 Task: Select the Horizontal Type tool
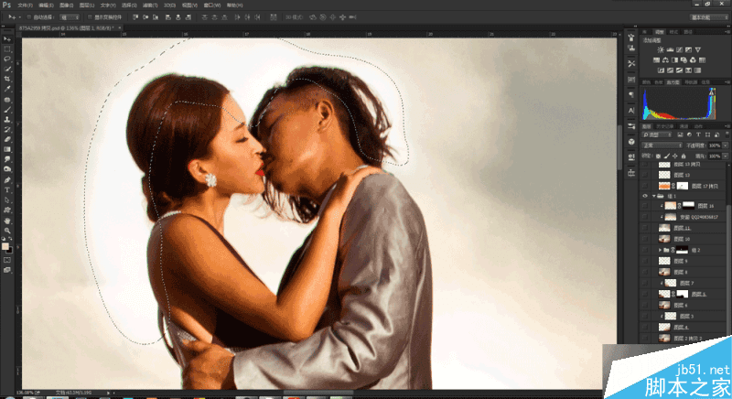coord(7,190)
